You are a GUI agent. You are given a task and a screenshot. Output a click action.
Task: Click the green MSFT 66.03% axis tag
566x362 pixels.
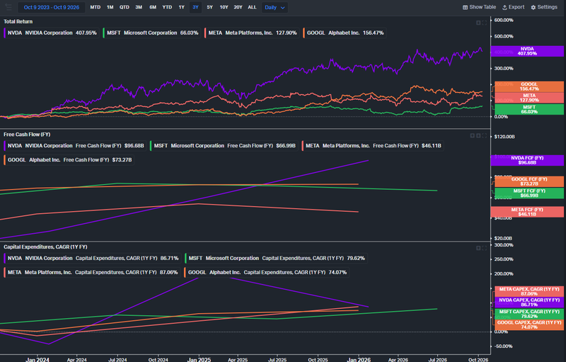pos(529,110)
